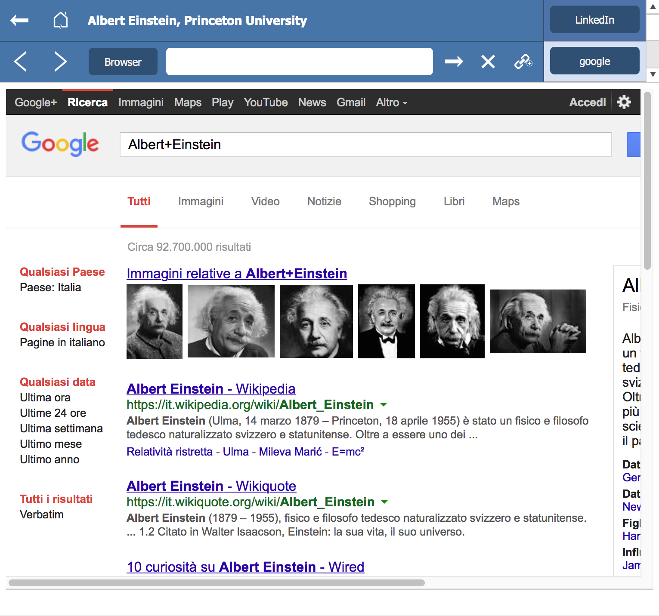Click the side panel scroll down arrow
Screen dimensions: 659x616
653,74
